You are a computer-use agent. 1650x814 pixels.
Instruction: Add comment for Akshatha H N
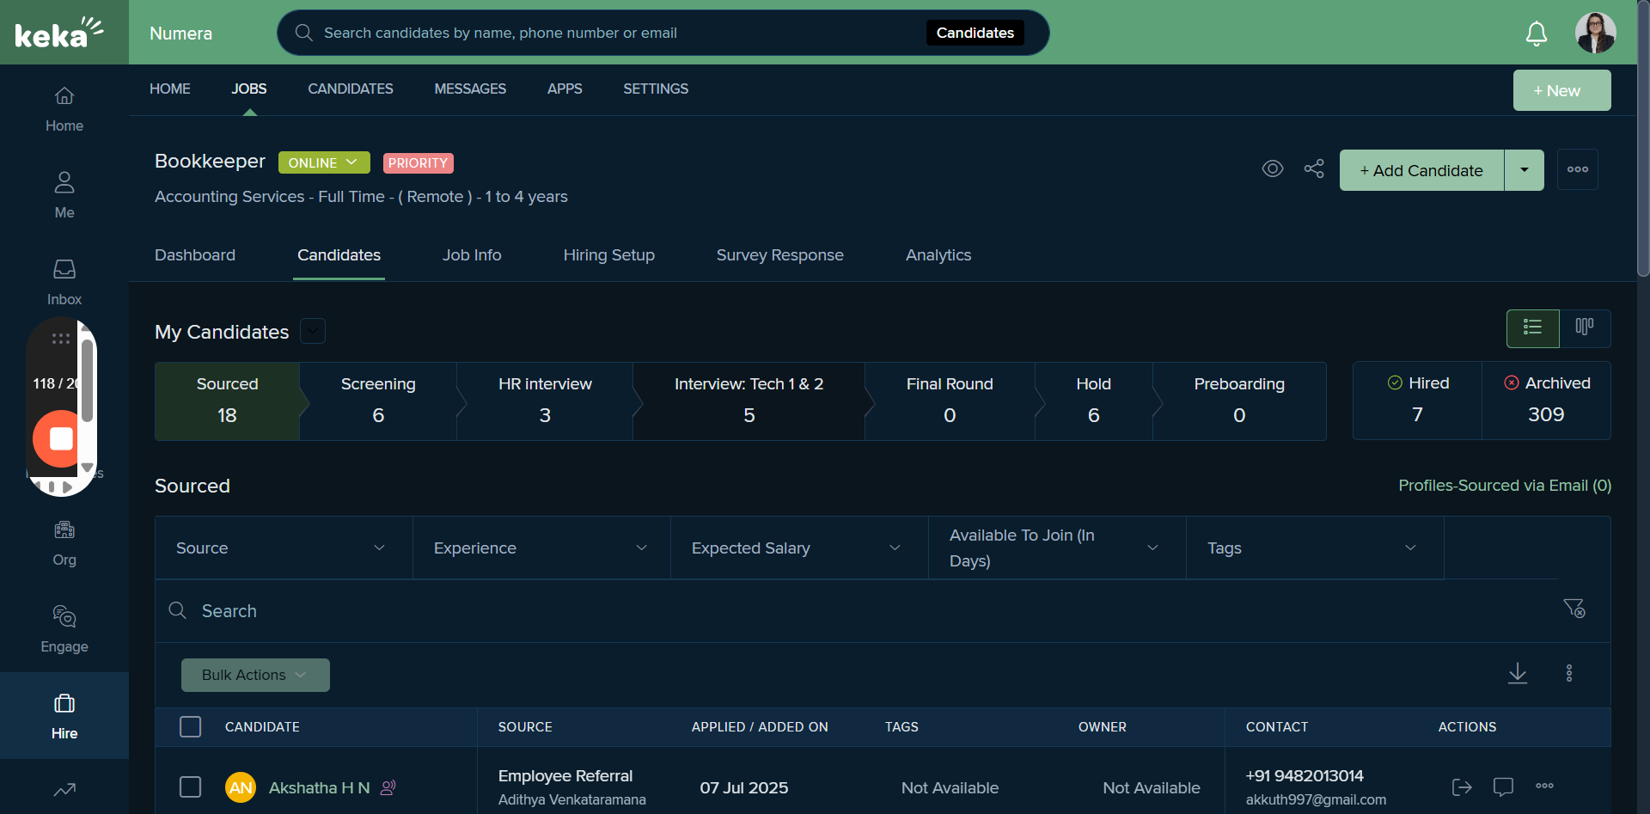click(1503, 786)
